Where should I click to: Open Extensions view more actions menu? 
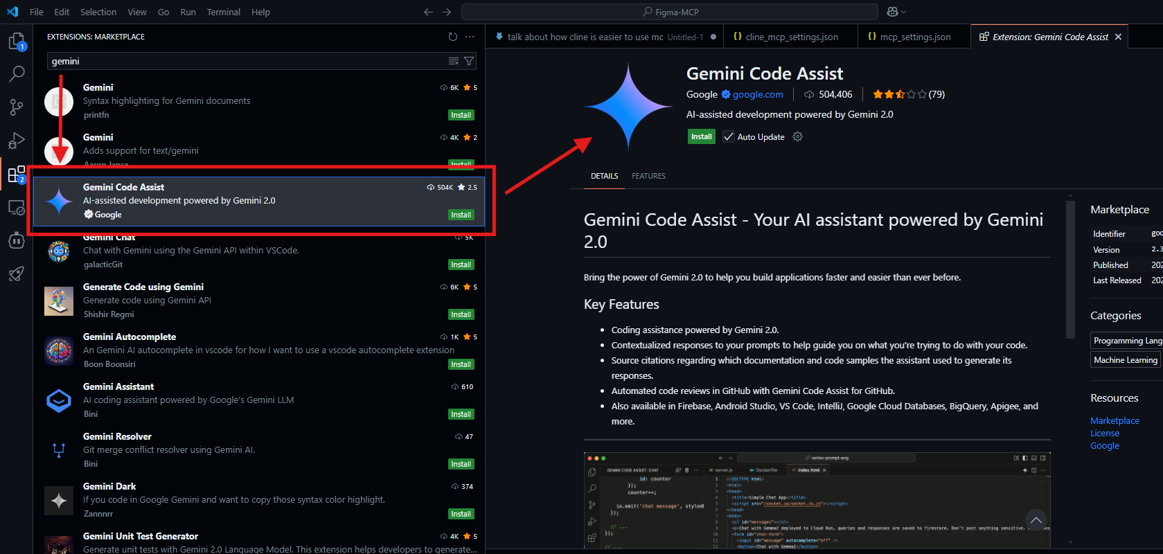pyautogui.click(x=470, y=37)
